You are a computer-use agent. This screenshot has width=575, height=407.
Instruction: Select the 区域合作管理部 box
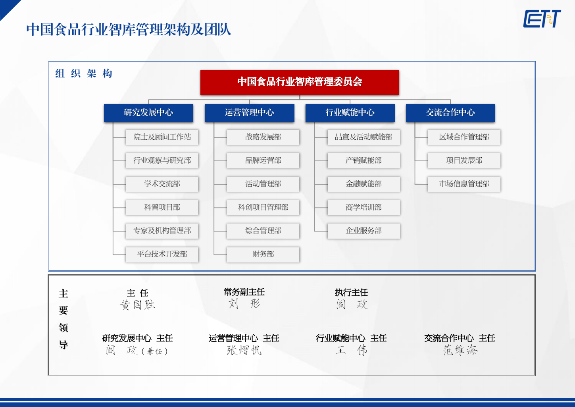pos(464,137)
